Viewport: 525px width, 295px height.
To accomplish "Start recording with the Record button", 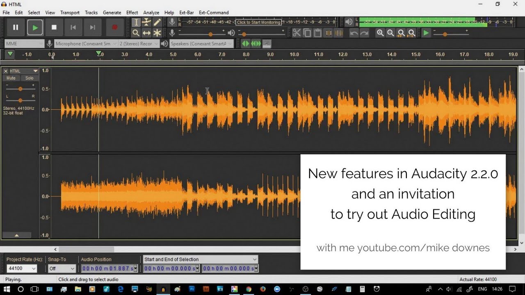I will 115,27.
